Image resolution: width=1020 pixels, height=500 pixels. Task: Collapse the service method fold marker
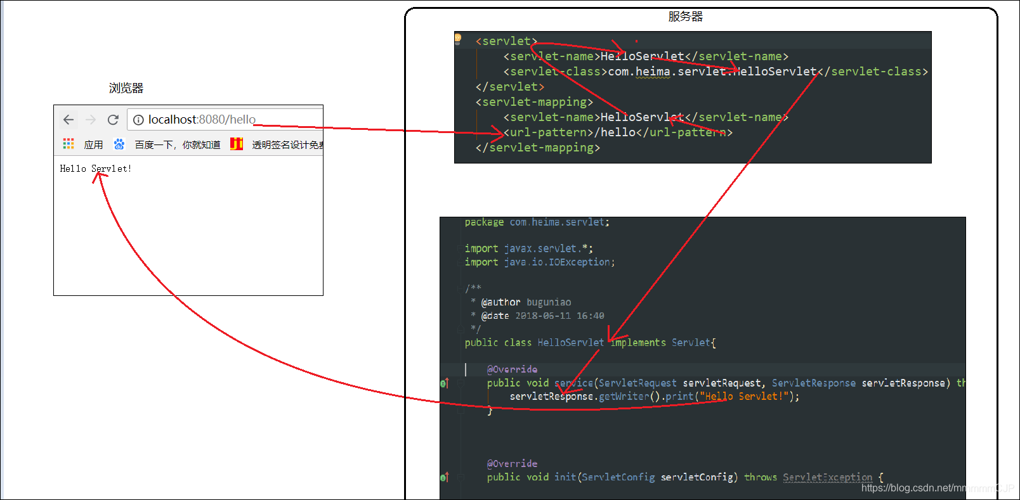pos(462,383)
